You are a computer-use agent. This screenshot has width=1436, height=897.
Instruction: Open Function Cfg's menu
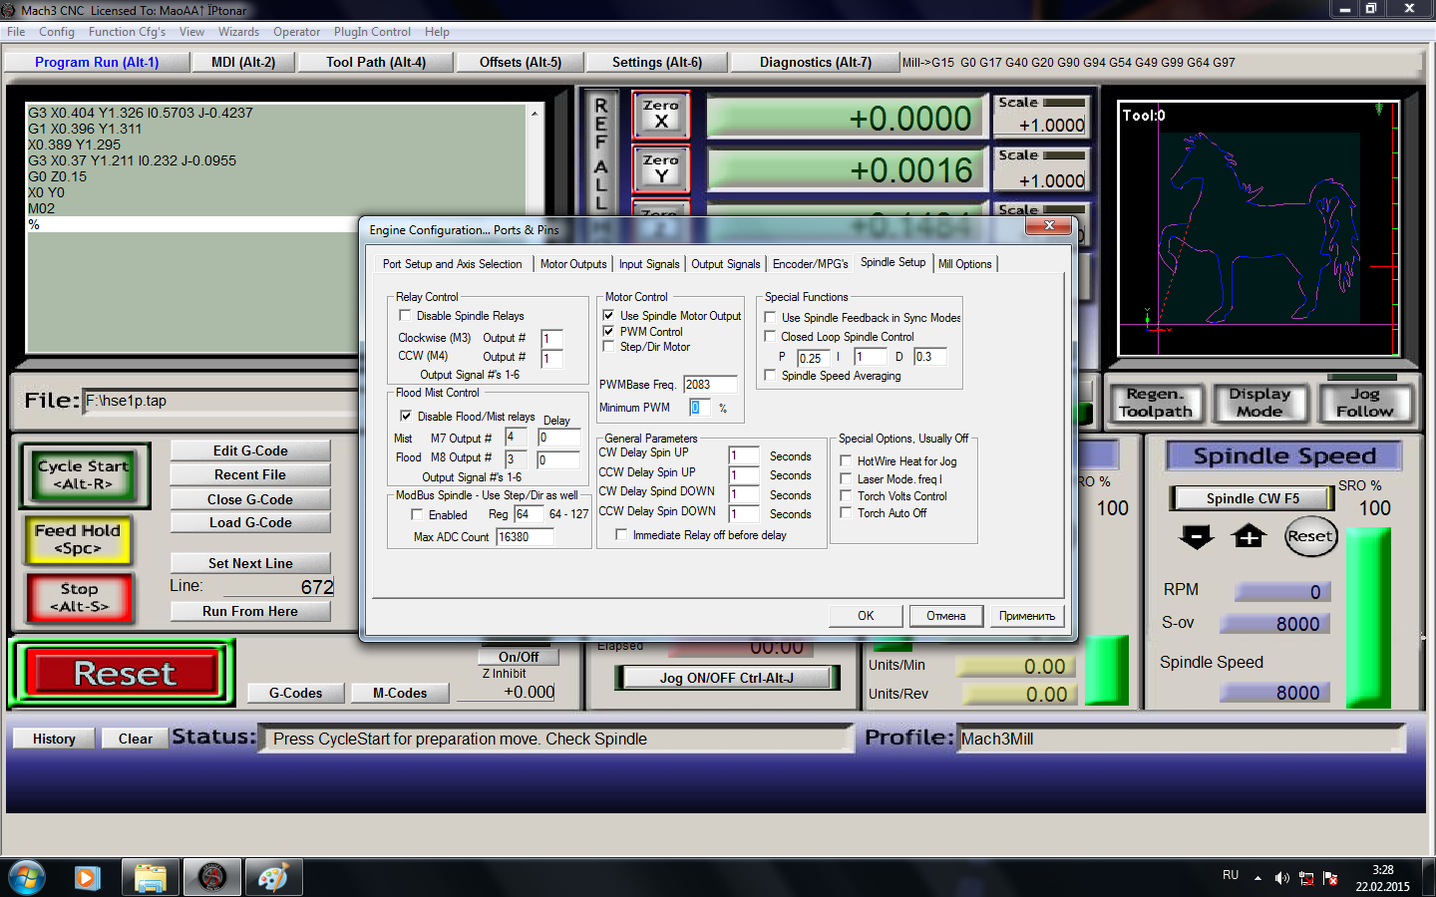tap(127, 32)
